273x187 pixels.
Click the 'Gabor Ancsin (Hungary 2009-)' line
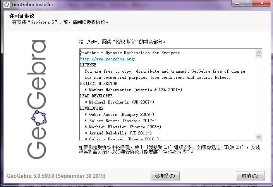119,114
